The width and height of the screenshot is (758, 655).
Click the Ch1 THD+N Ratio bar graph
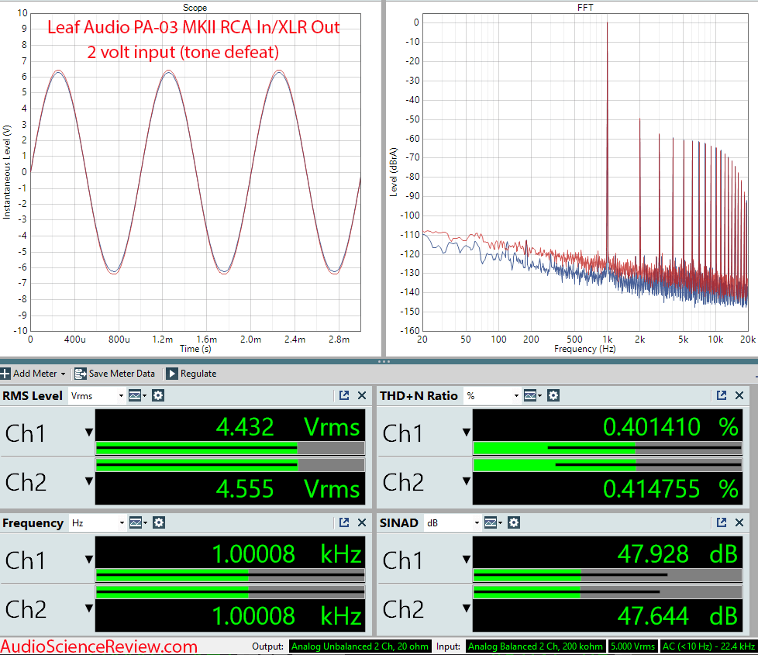pos(608,448)
